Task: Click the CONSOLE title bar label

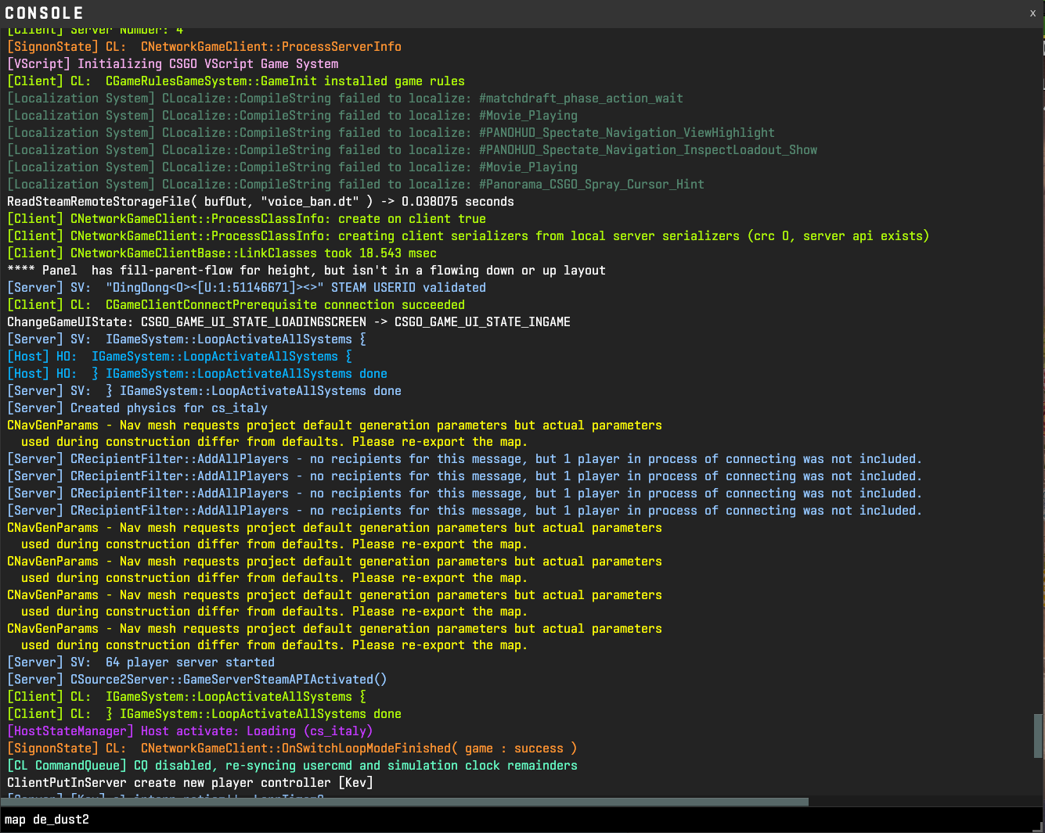Action: pos(44,13)
